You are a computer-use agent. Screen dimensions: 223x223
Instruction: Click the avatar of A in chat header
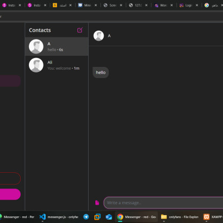coord(99,36)
